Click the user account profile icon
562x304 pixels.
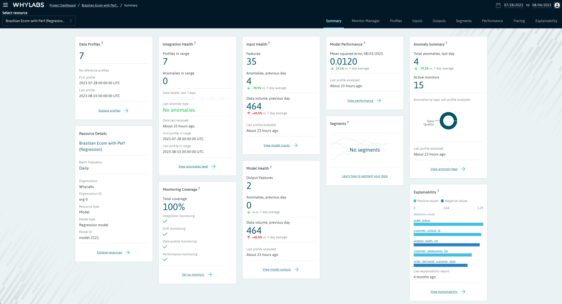557,5
